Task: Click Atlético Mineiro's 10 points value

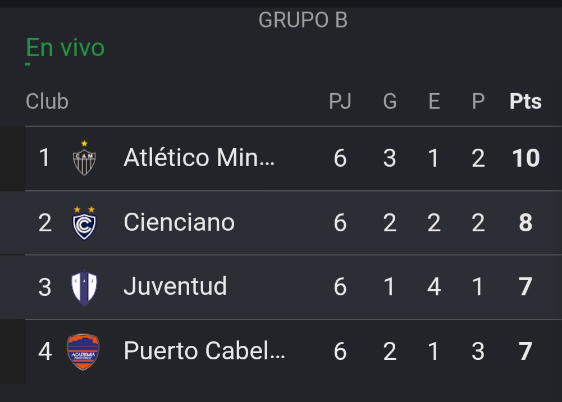Action: 526,158
